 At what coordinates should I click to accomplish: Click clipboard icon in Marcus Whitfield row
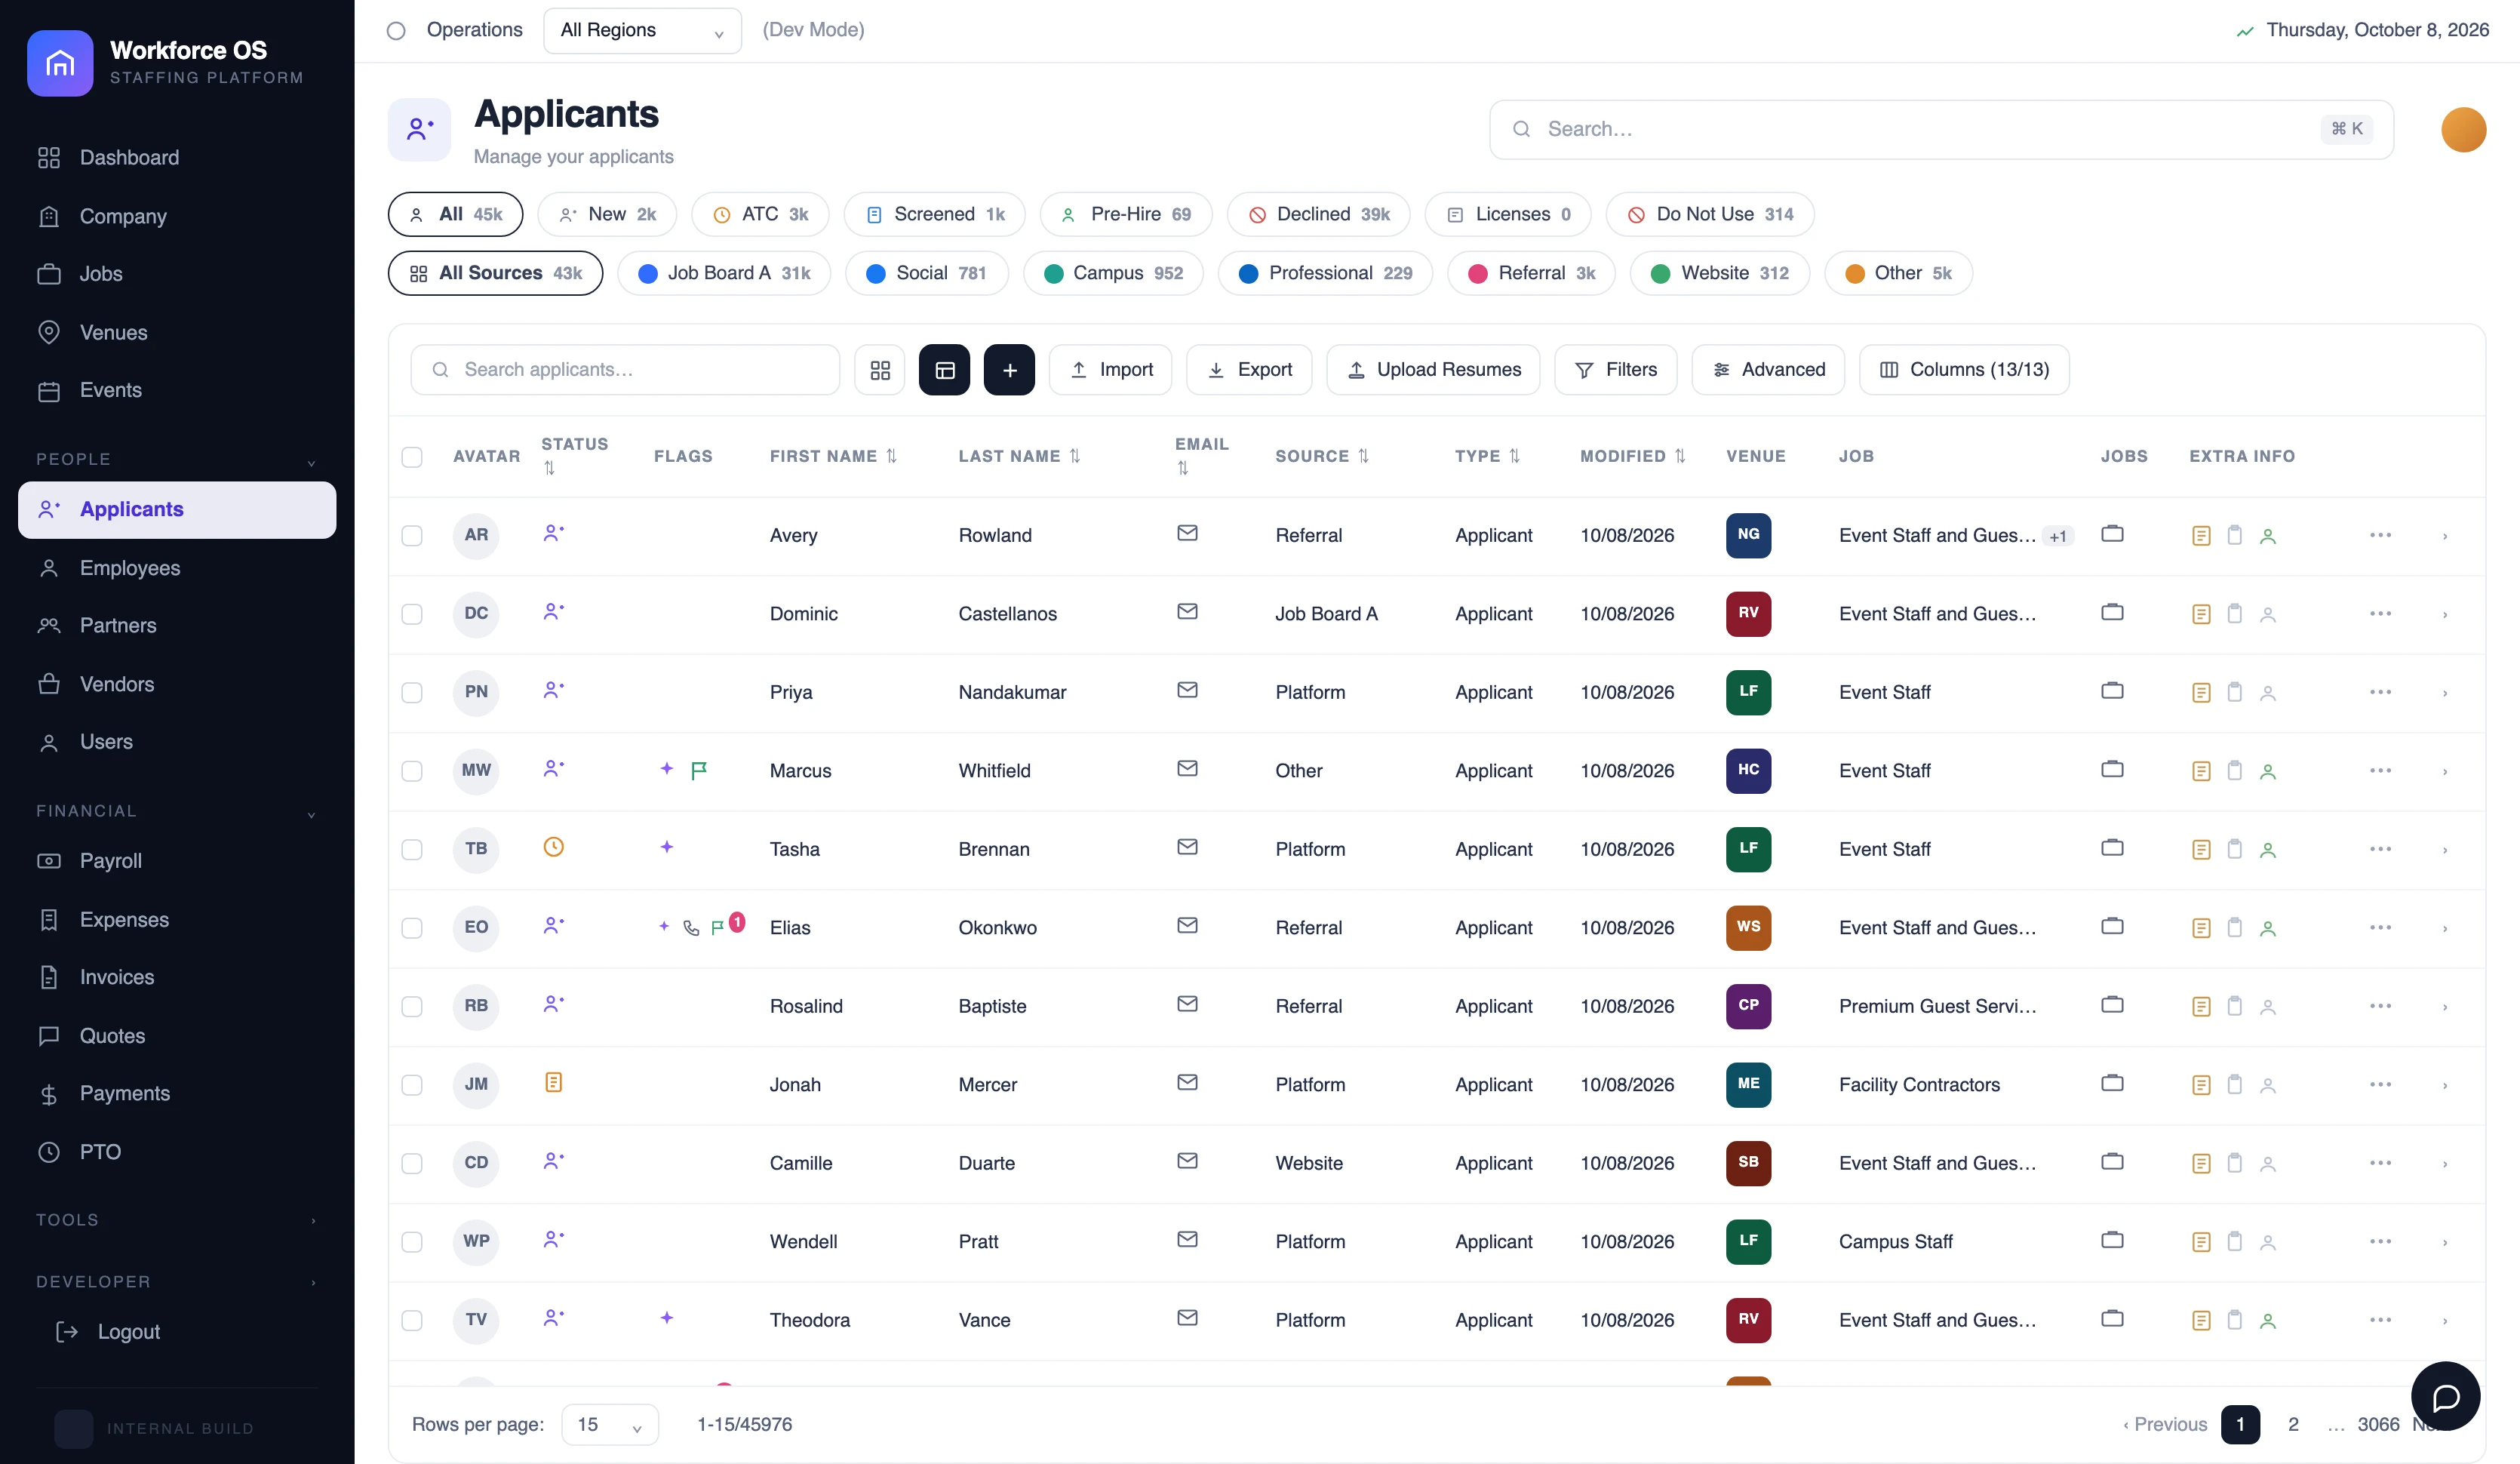[2234, 771]
